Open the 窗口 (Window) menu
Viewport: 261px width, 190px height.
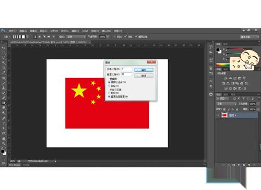tap(106, 31)
